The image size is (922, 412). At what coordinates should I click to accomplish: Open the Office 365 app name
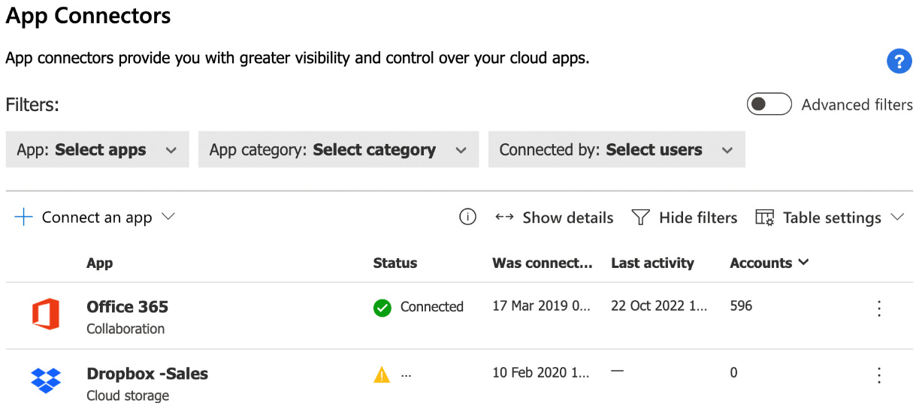click(128, 307)
